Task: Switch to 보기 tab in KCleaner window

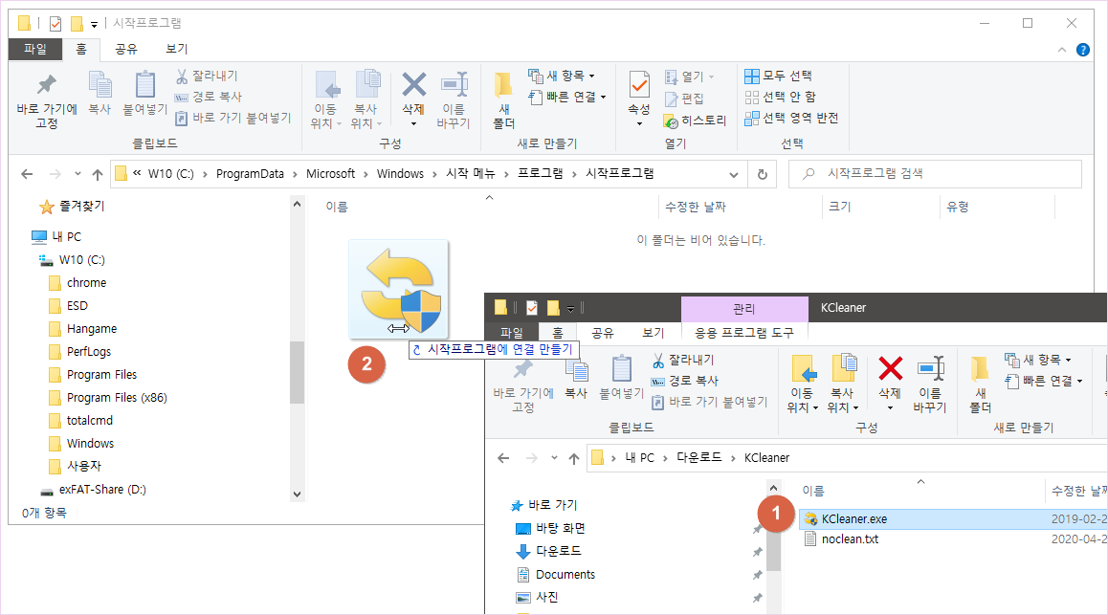Action: click(653, 333)
